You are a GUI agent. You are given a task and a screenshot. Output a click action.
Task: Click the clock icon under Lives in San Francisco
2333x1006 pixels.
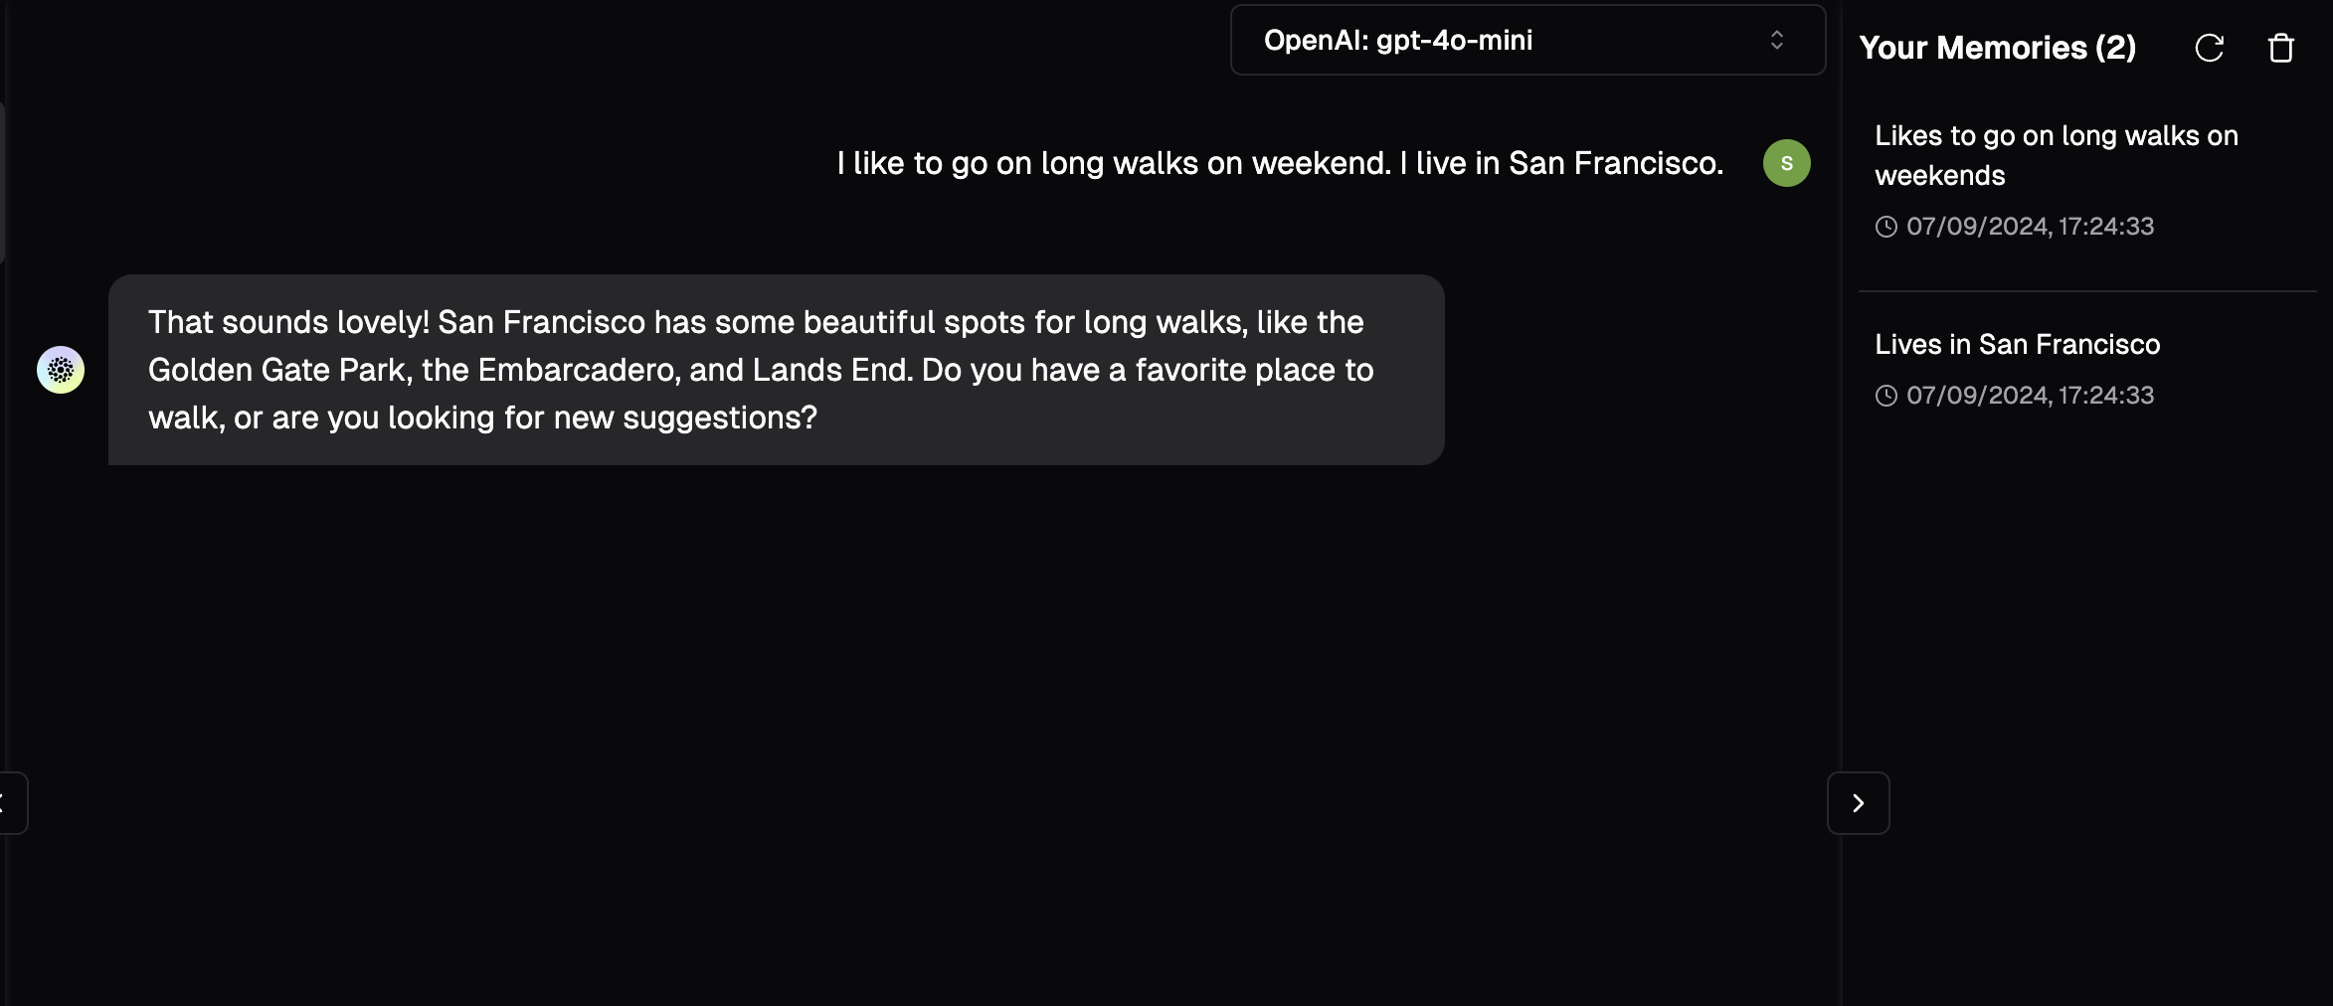[1885, 396]
